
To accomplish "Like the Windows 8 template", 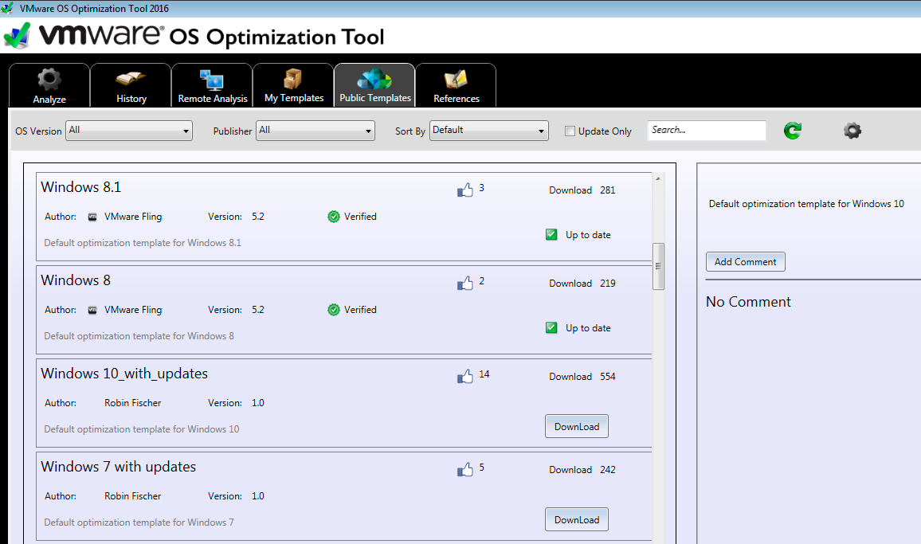I will [x=465, y=284].
